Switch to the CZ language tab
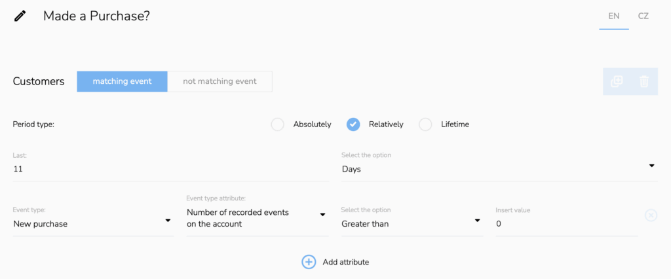 pos(643,16)
